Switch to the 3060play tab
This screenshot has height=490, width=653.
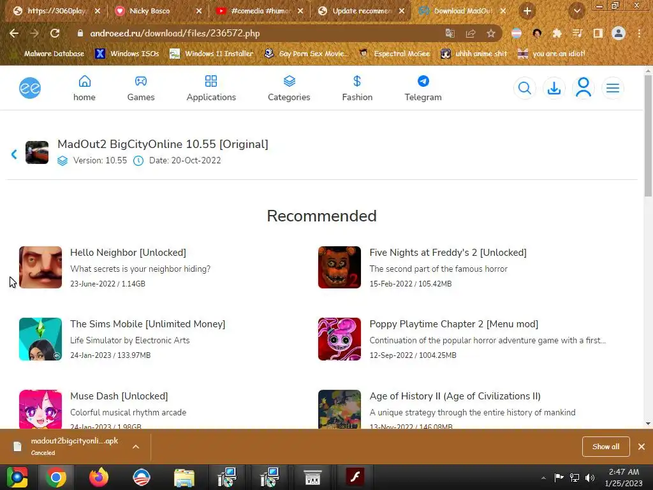(x=56, y=11)
